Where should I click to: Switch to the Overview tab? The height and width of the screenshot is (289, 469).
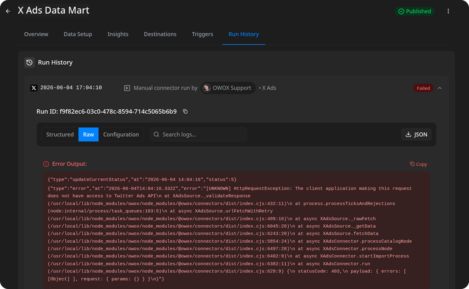(36, 34)
